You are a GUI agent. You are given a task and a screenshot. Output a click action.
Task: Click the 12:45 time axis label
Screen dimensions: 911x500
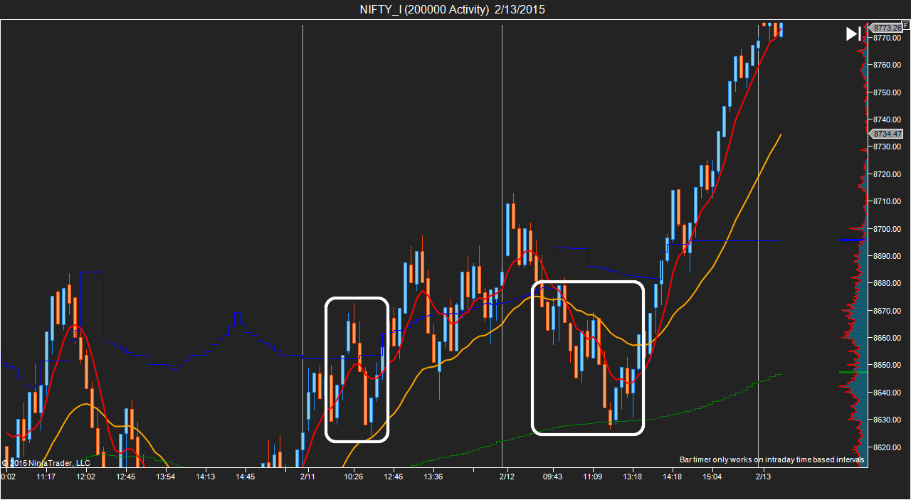(125, 477)
